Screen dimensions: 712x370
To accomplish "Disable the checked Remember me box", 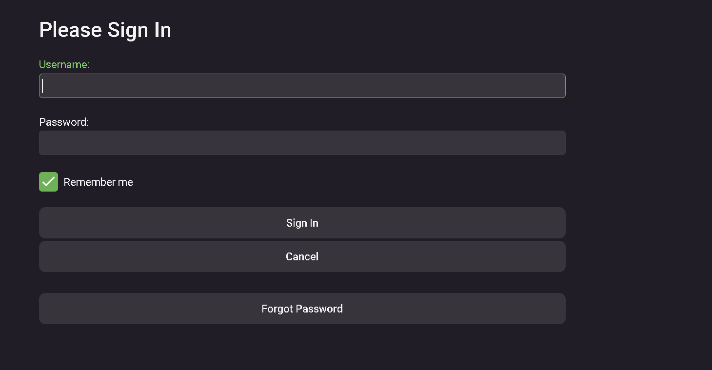I will 48,182.
